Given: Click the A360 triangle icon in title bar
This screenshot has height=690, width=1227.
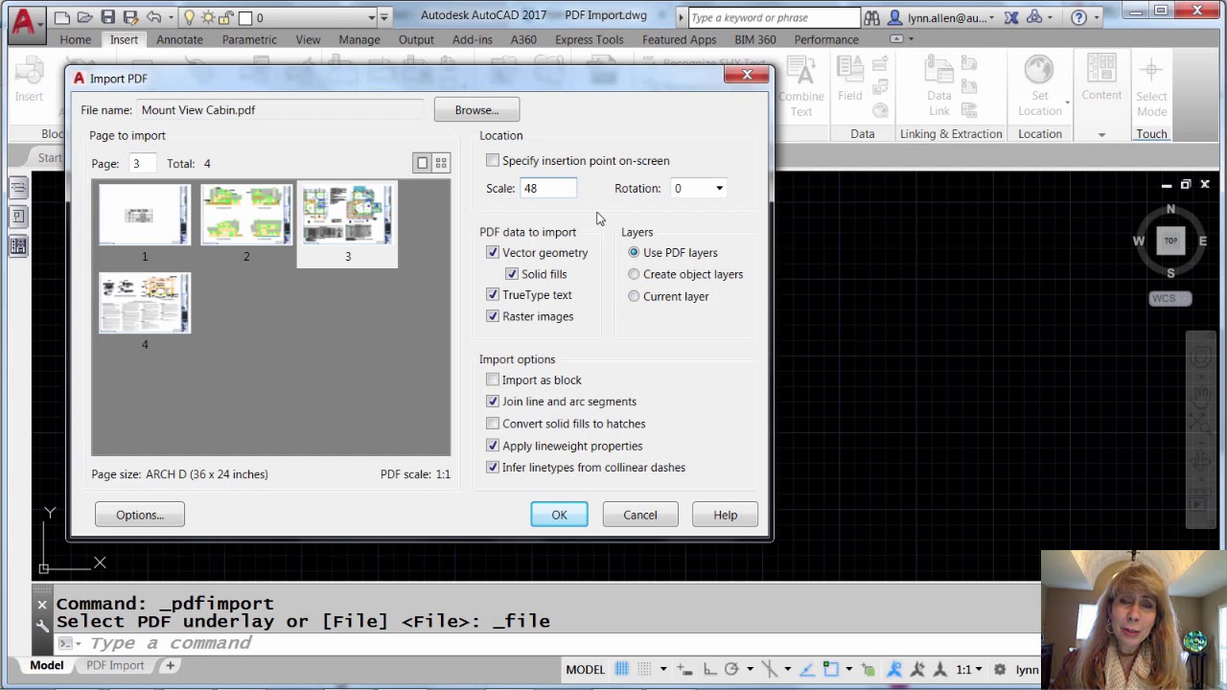Looking at the screenshot, I should (1034, 17).
